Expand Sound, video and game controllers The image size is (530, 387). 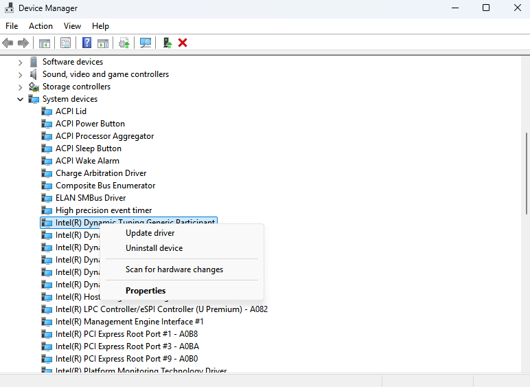click(x=21, y=74)
